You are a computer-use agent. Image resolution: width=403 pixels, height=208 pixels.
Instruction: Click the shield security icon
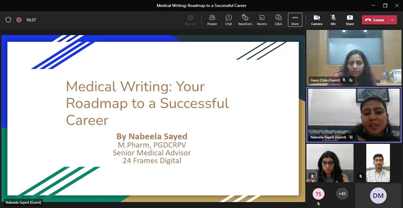click(8, 20)
